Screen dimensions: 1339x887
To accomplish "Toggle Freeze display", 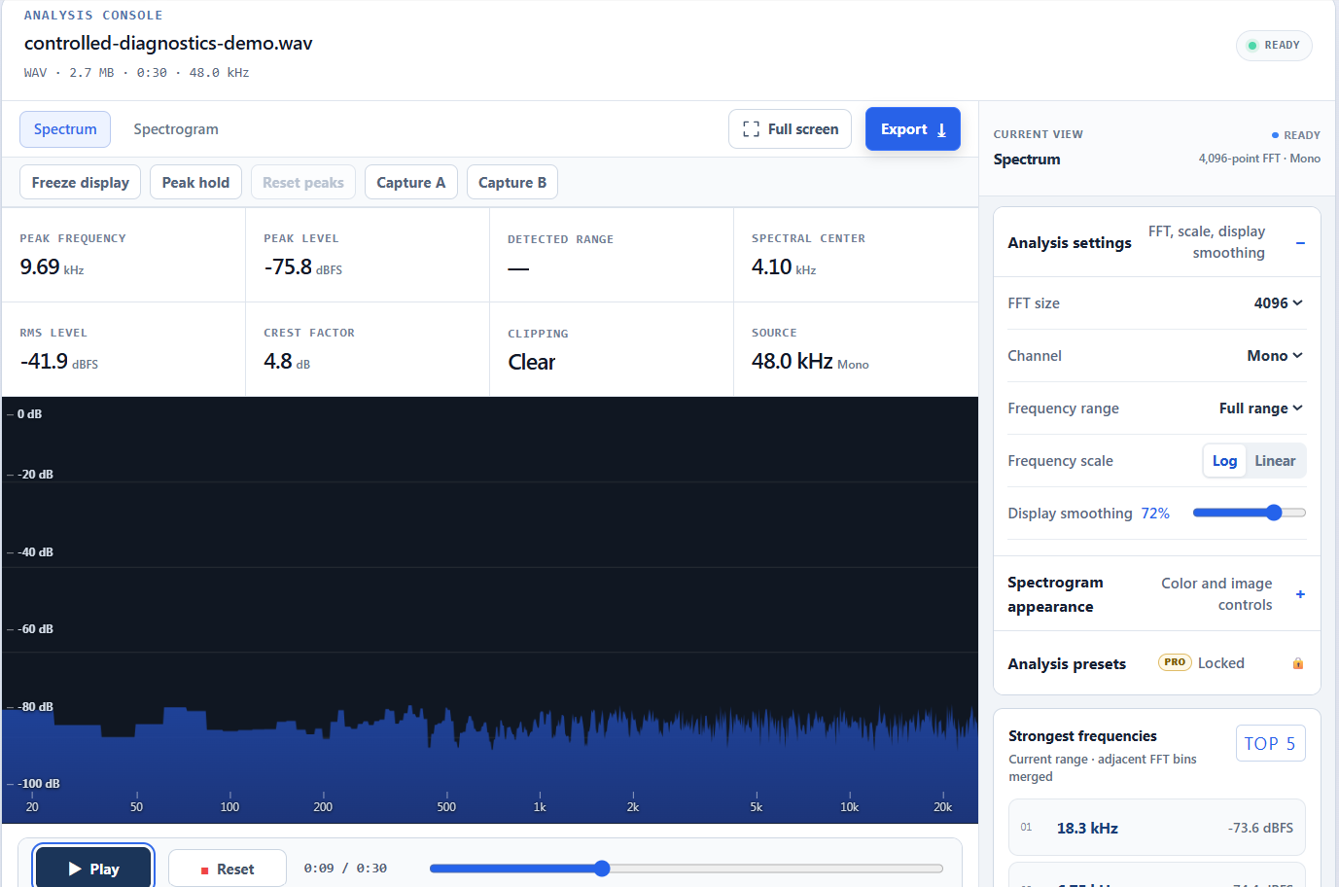I will coord(81,183).
